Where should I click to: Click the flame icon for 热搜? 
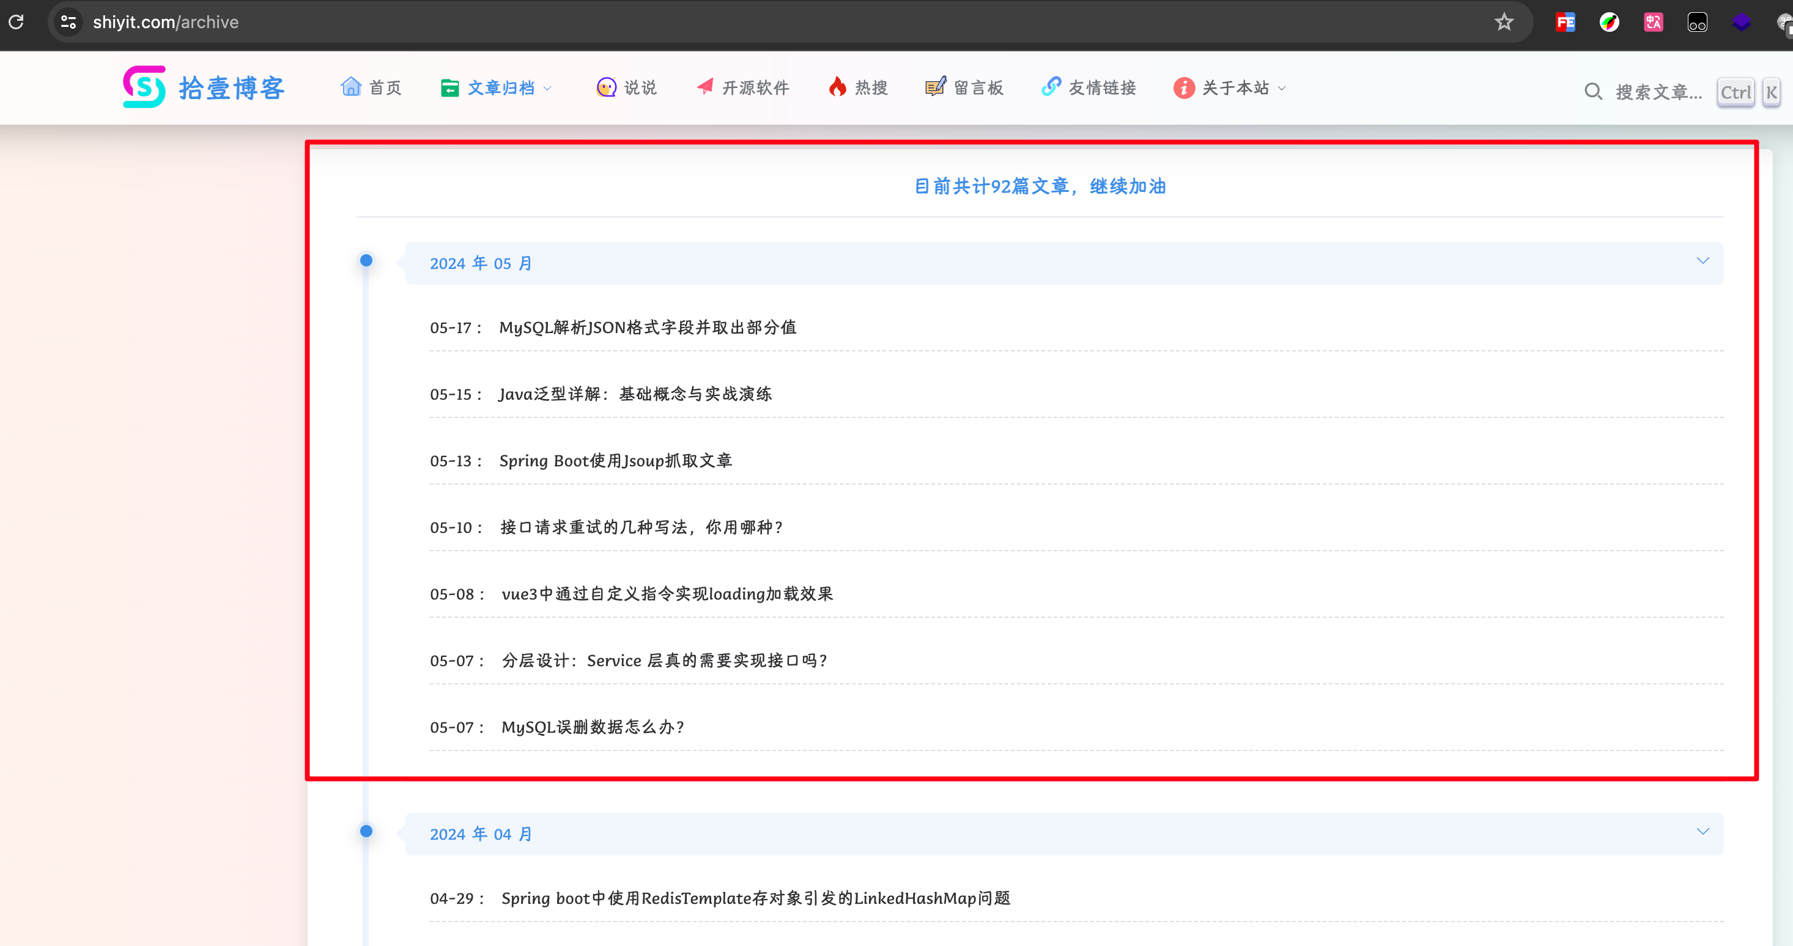[x=837, y=87]
